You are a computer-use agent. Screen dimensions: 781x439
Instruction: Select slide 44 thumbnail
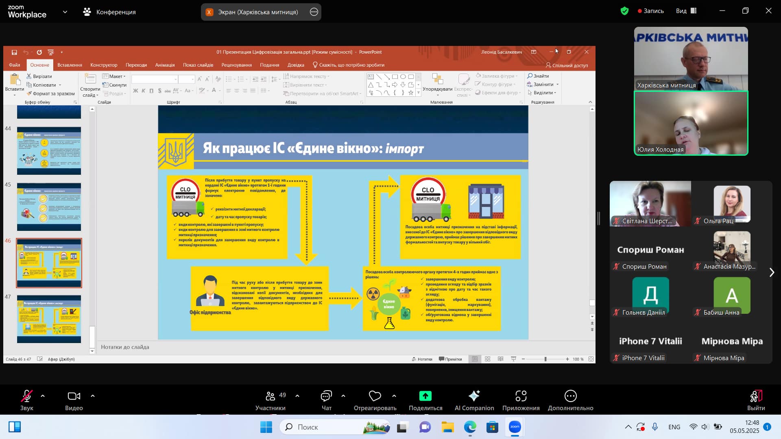click(x=49, y=151)
